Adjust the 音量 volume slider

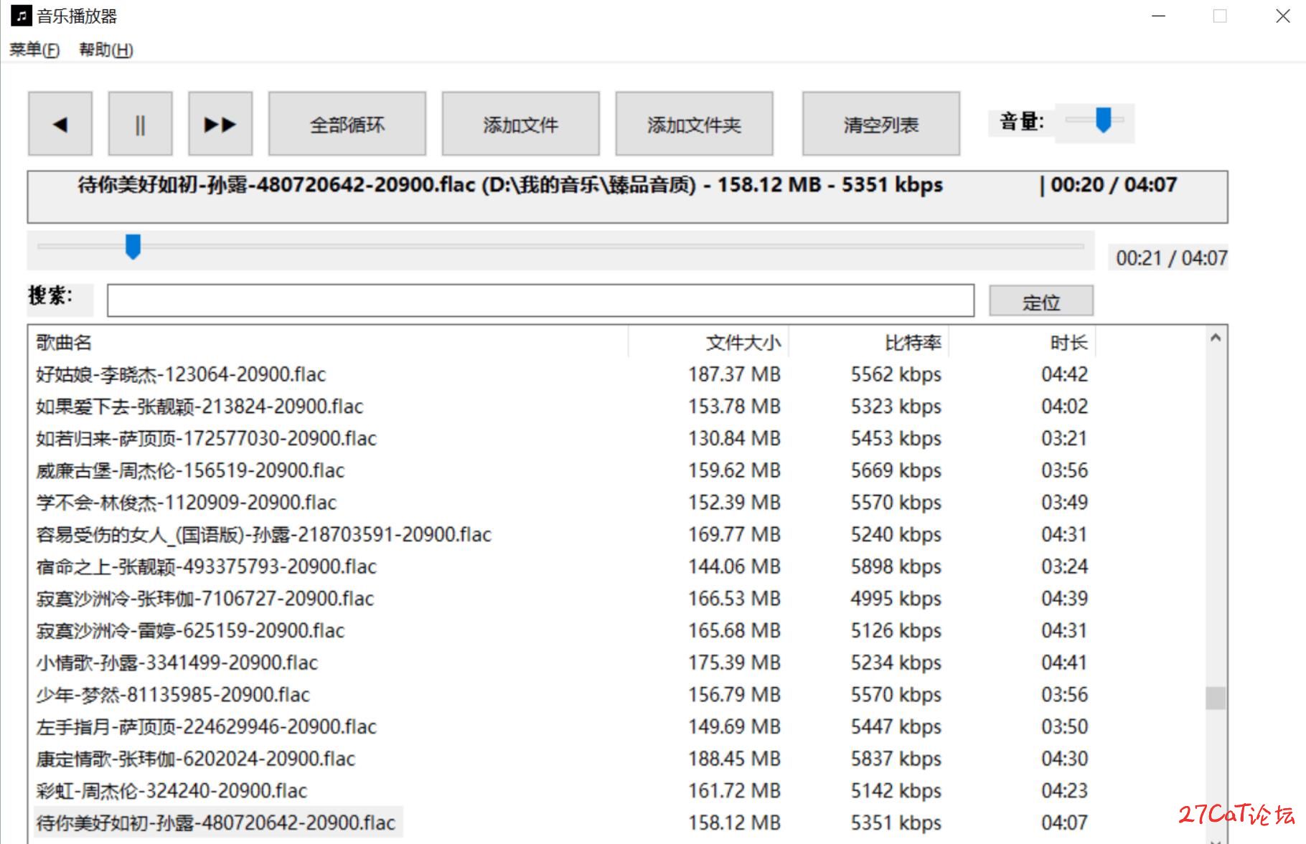point(1094,120)
